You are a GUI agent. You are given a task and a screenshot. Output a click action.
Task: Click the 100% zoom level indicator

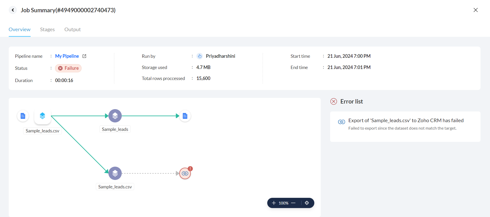coord(283,203)
